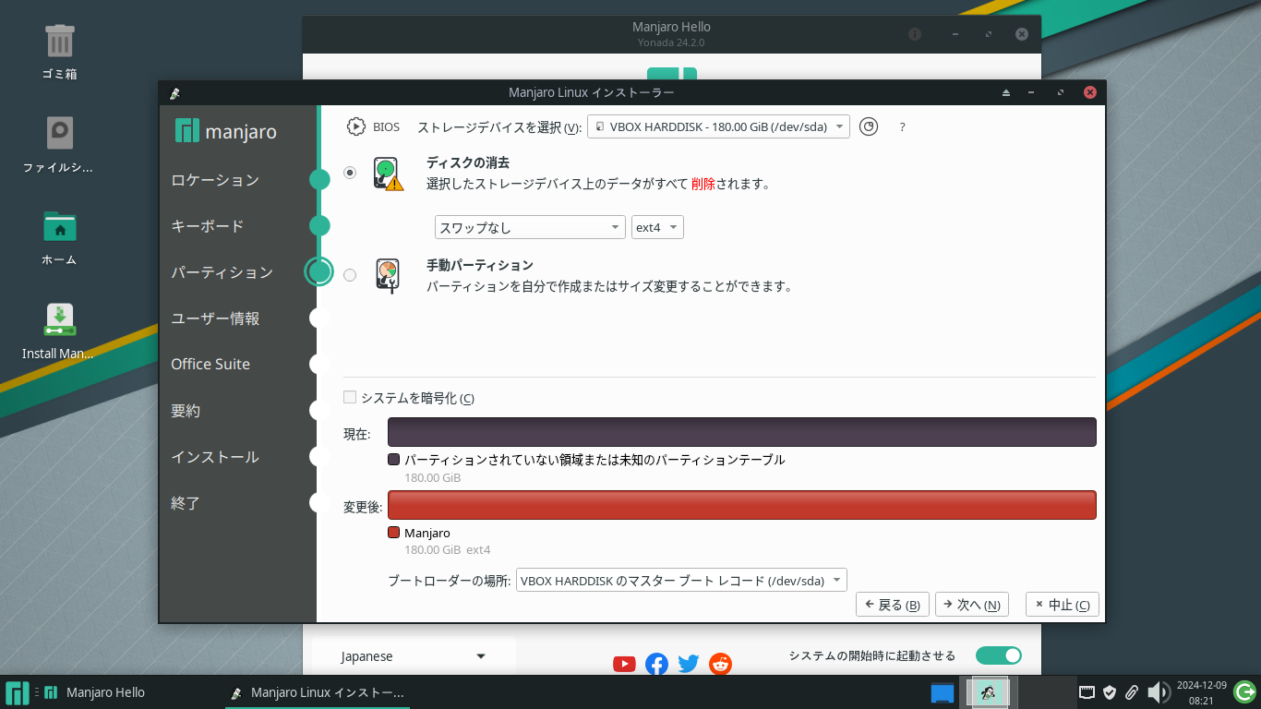Viewport: 1261px width, 709px height.
Task: Click the Location step in sidebar
Action: [x=215, y=180]
